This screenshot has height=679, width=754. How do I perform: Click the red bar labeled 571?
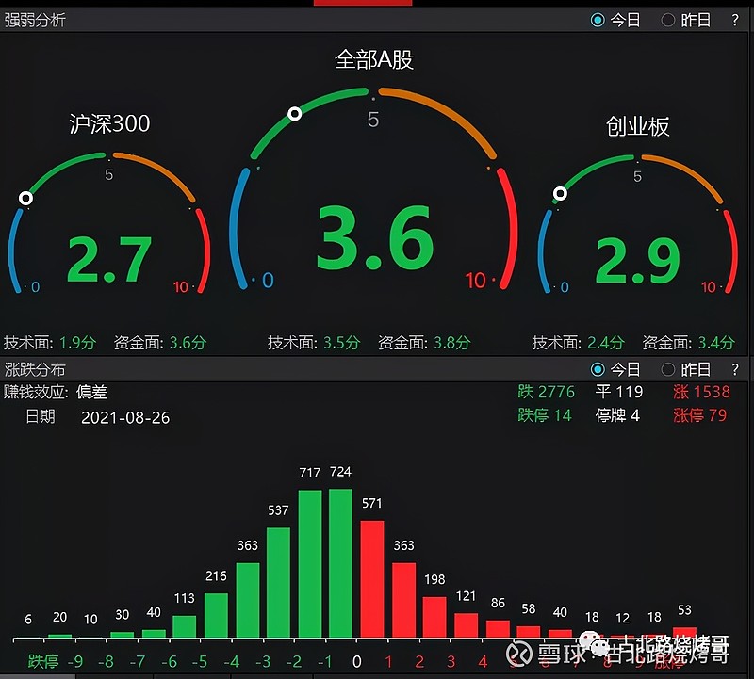tap(372, 579)
